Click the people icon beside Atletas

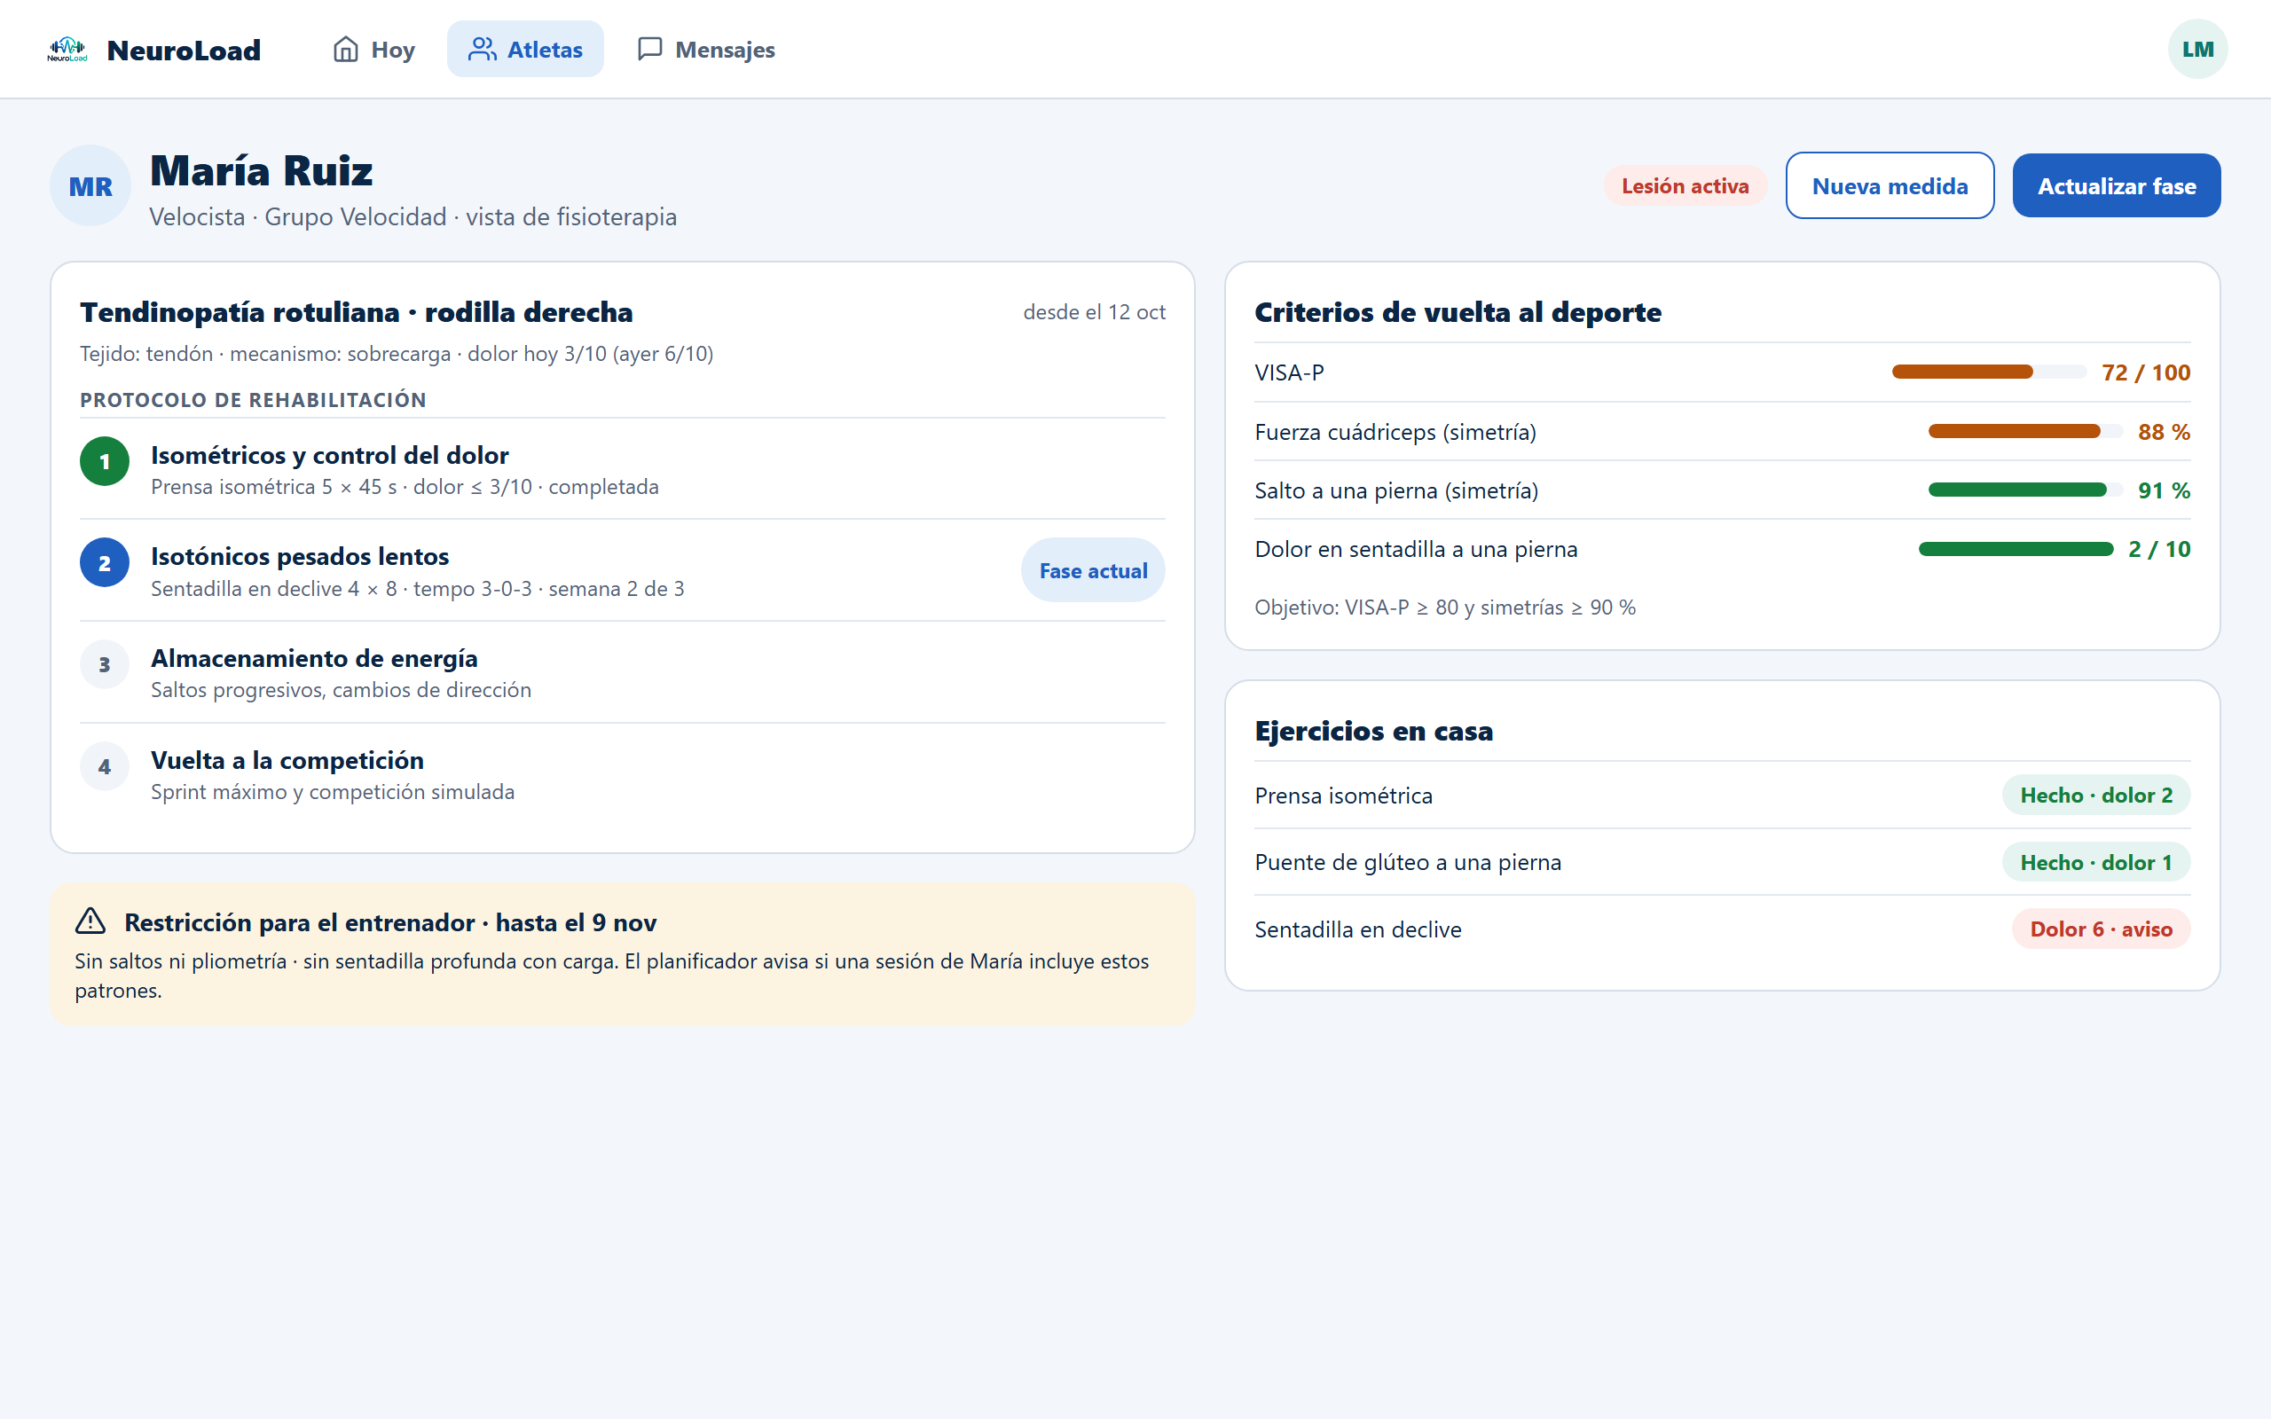pos(483,50)
